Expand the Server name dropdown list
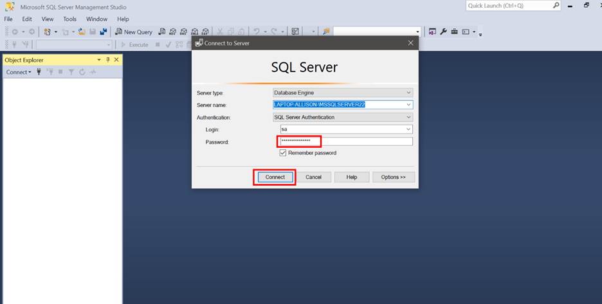The image size is (602, 304). point(408,105)
